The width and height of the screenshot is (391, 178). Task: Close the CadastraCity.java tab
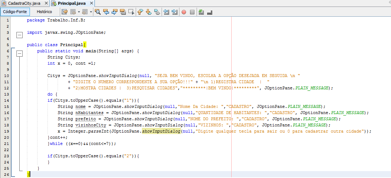coord(47,4)
